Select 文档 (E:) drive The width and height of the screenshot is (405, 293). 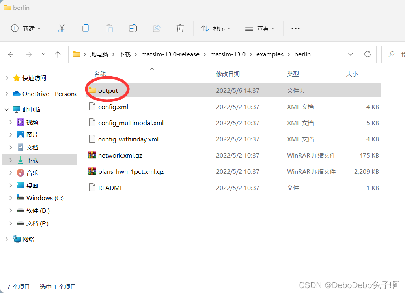(x=37, y=223)
